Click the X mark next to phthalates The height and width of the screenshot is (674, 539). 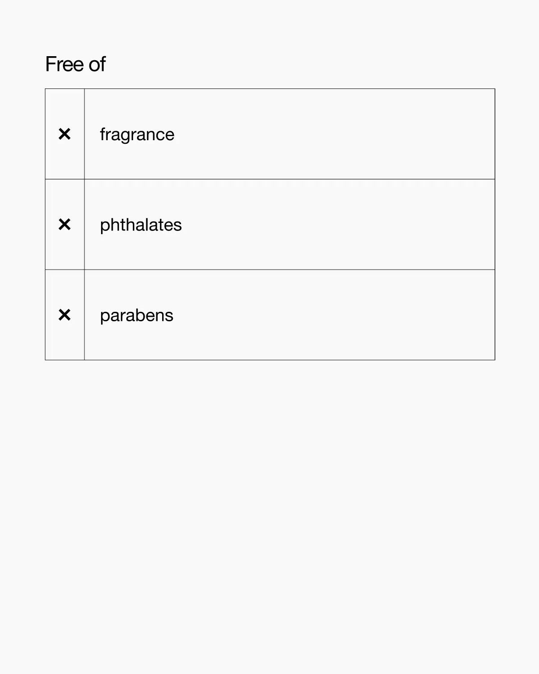[65, 224]
